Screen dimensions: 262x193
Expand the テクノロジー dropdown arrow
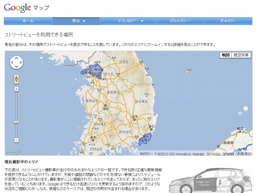(142, 21)
